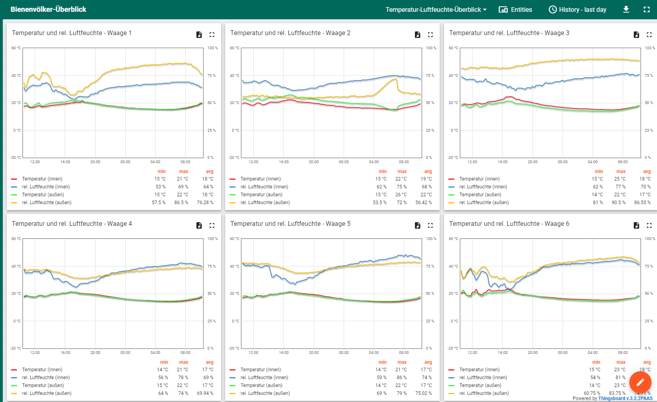Expand Waage 5 widget to fullscreen
Image resolution: width=657 pixels, height=402 pixels.
pyautogui.click(x=430, y=225)
